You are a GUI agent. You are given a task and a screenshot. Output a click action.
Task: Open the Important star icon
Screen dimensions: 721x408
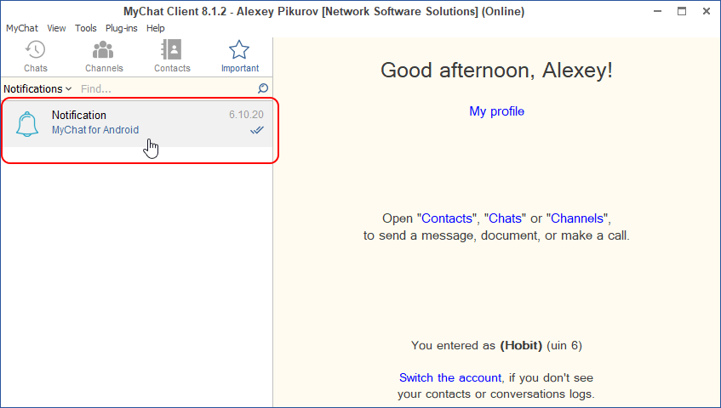click(239, 50)
